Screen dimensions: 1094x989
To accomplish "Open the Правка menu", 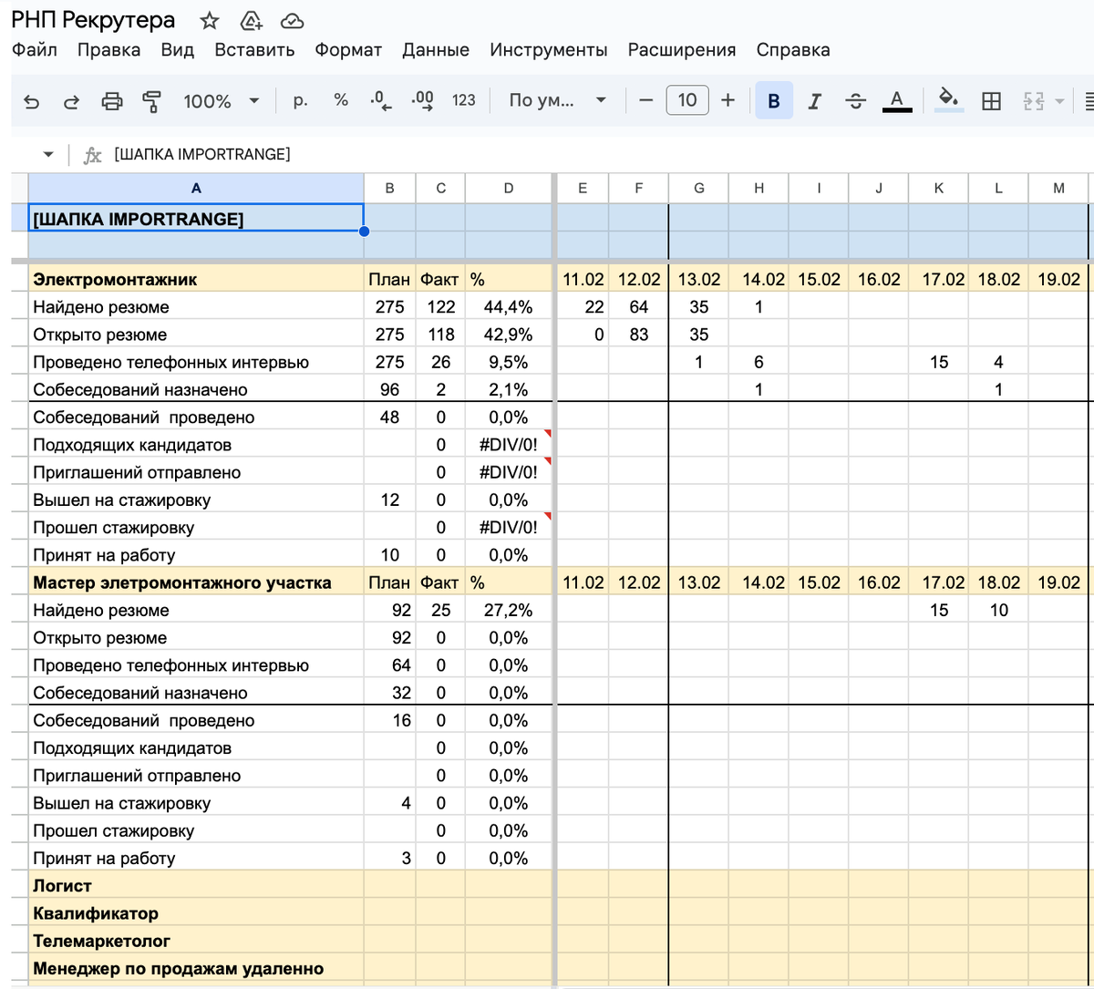I will (x=108, y=50).
